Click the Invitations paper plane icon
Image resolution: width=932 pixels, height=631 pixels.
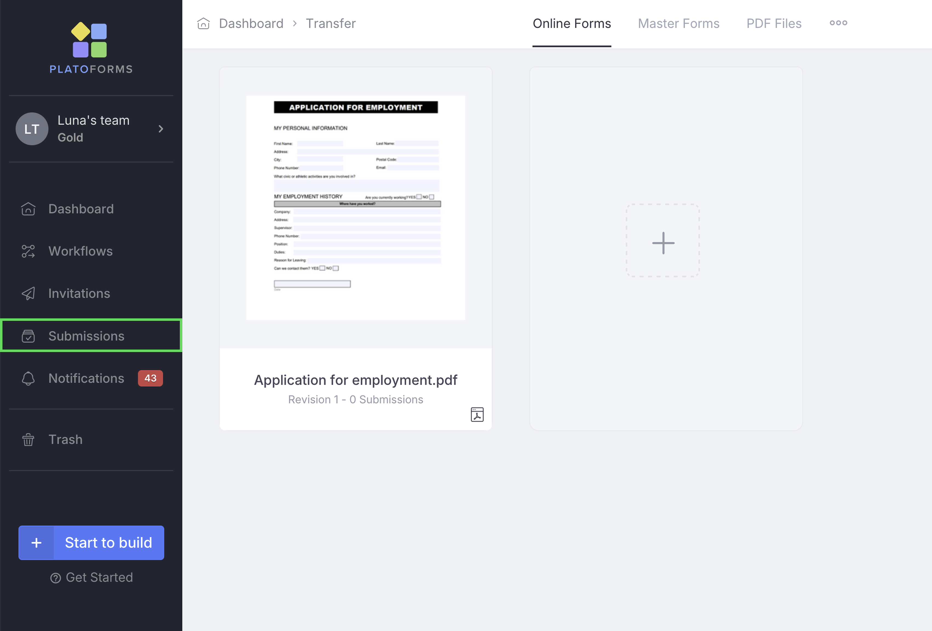point(28,294)
